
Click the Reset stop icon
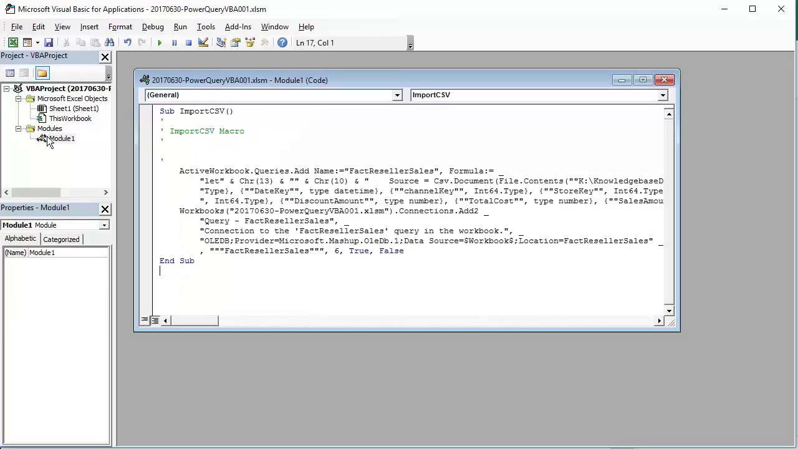click(x=188, y=42)
